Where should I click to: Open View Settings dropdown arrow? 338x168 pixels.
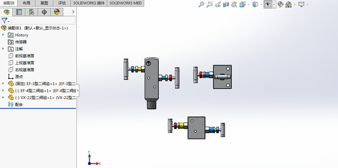pos(307,4)
